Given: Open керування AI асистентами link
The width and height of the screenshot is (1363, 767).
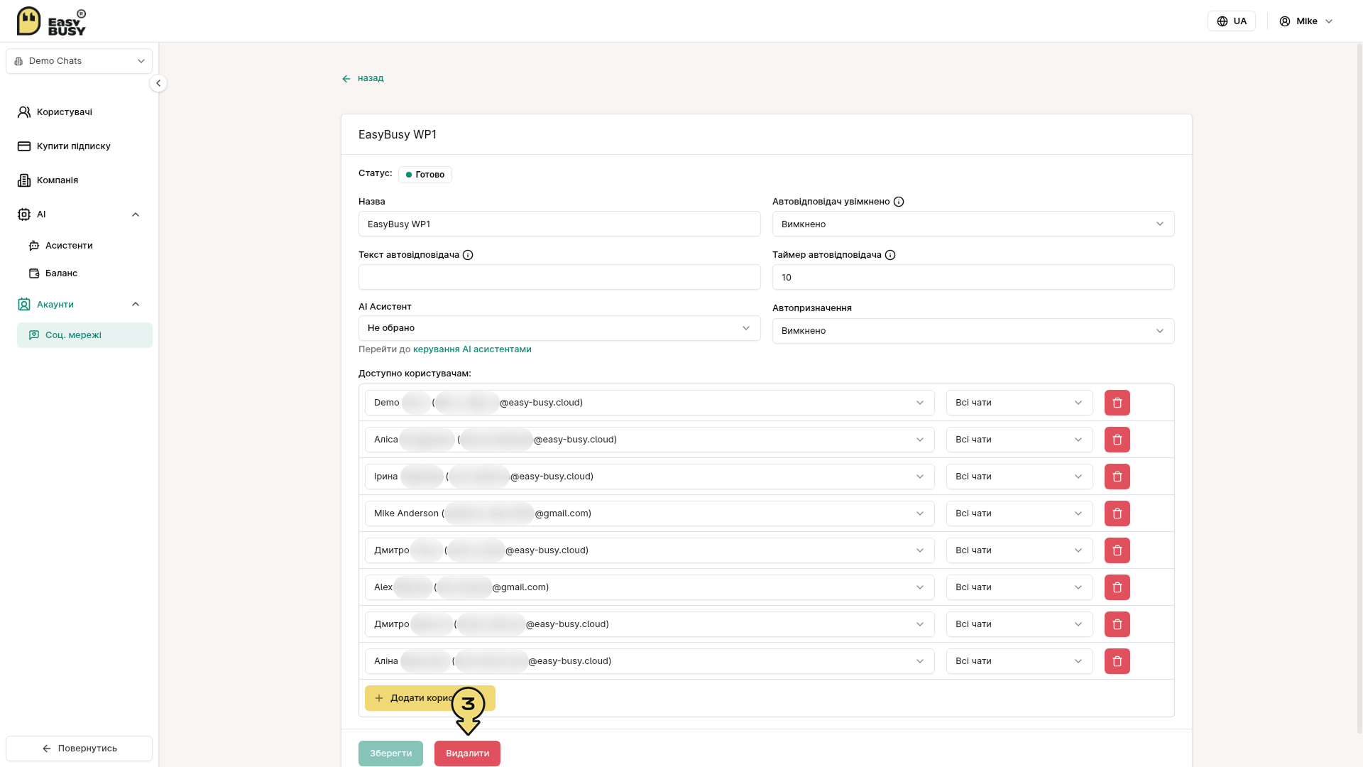Looking at the screenshot, I should click(x=472, y=349).
